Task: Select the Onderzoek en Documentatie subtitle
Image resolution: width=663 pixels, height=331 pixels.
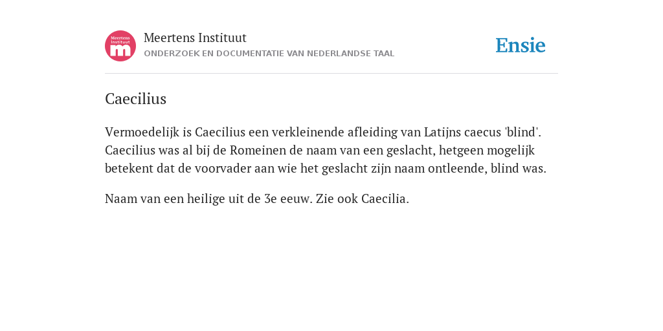Action: coord(269,54)
